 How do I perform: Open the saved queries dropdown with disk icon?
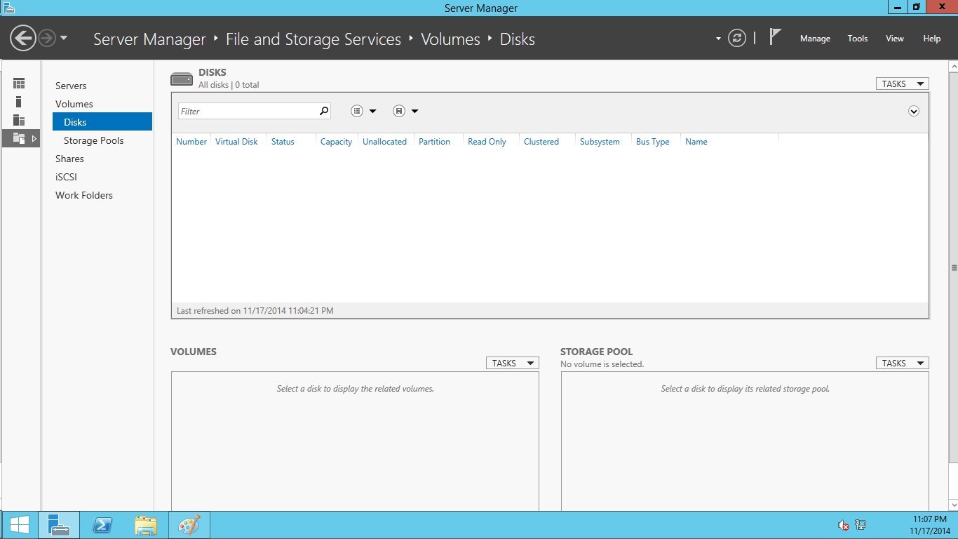405,111
